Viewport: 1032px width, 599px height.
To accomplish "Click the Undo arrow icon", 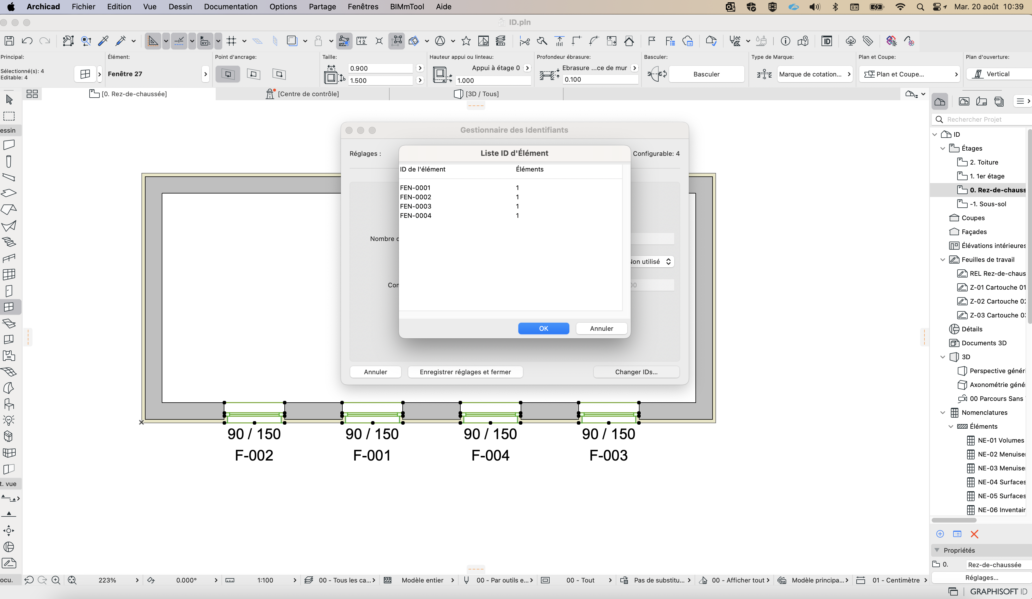I will click(x=27, y=41).
